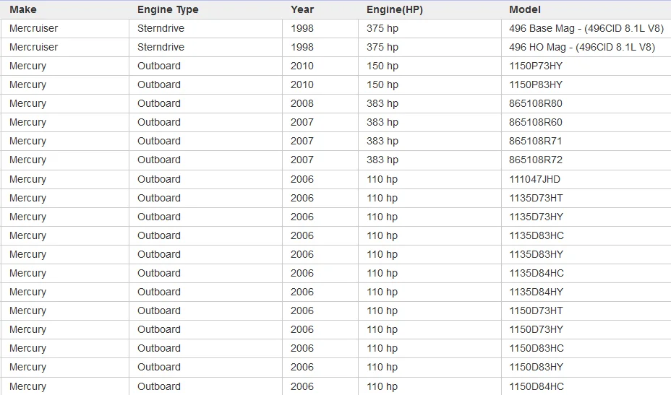
Task: Click 110 hp in the 1150D73HY row
Action: (382, 330)
